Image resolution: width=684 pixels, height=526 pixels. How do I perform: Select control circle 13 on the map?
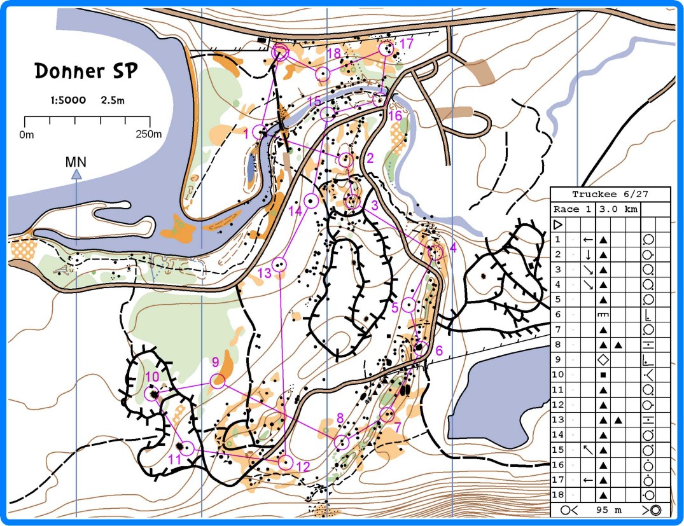point(279,264)
